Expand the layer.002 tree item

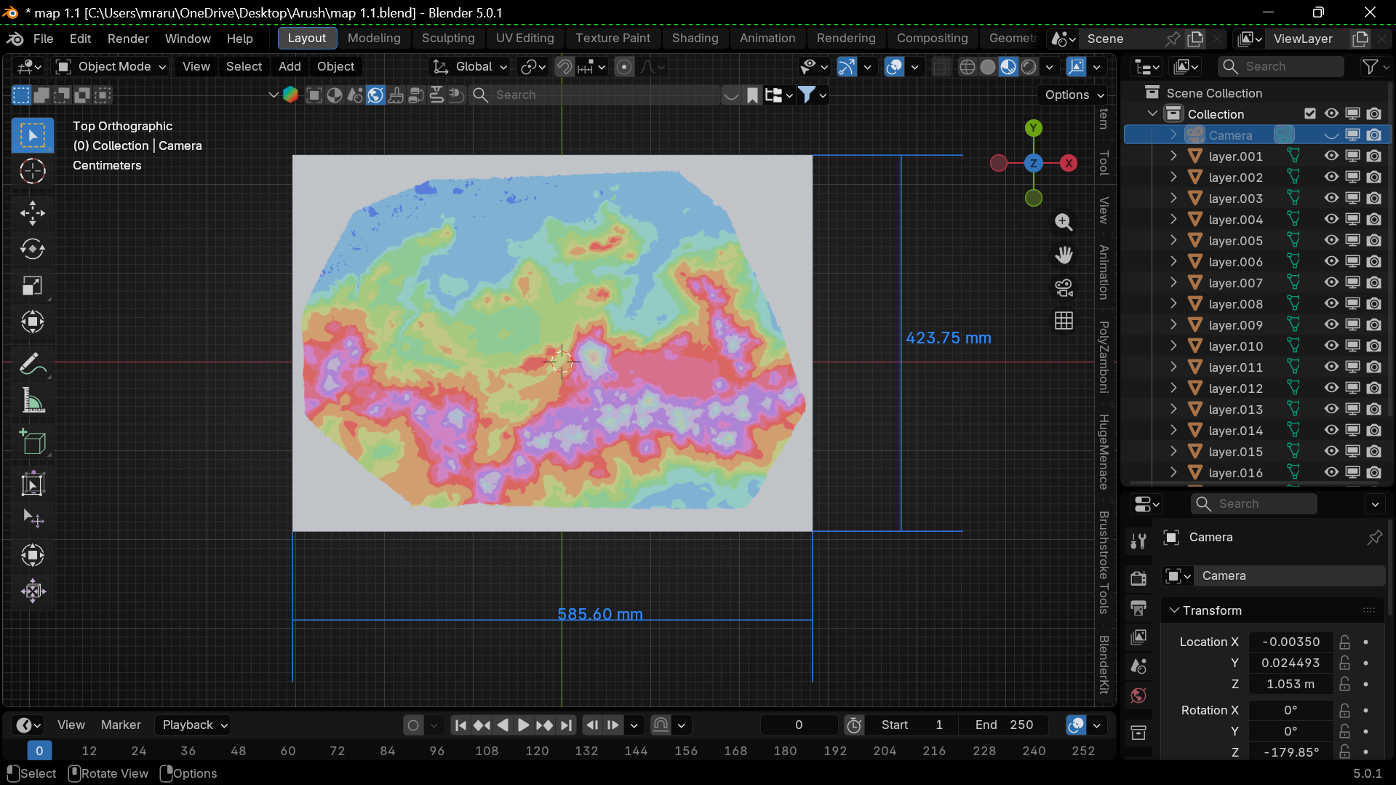tap(1173, 177)
